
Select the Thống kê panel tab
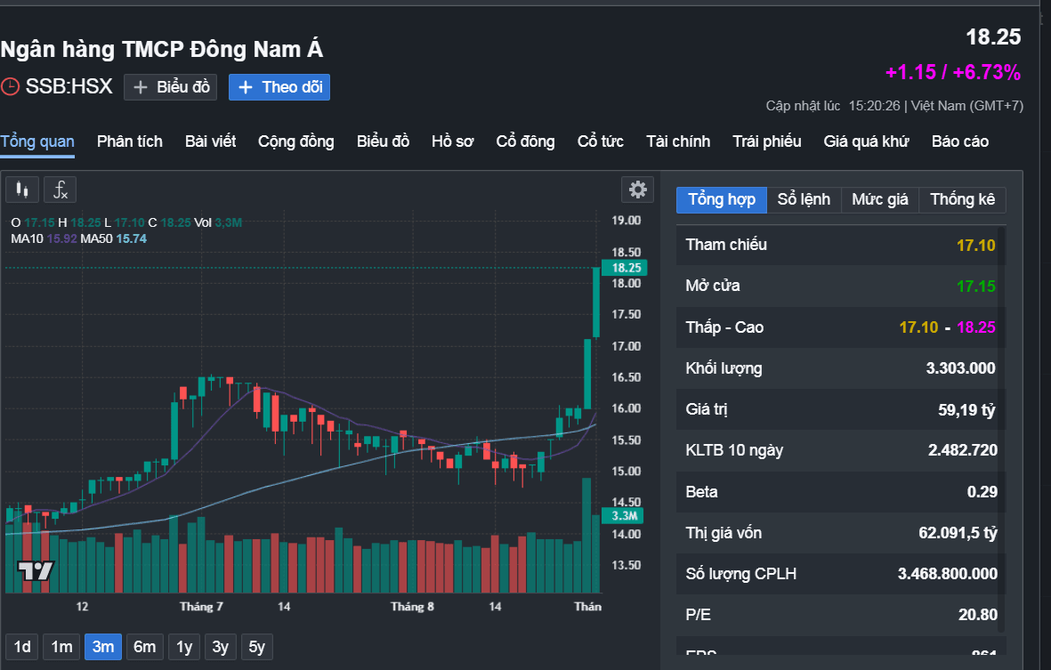point(962,199)
